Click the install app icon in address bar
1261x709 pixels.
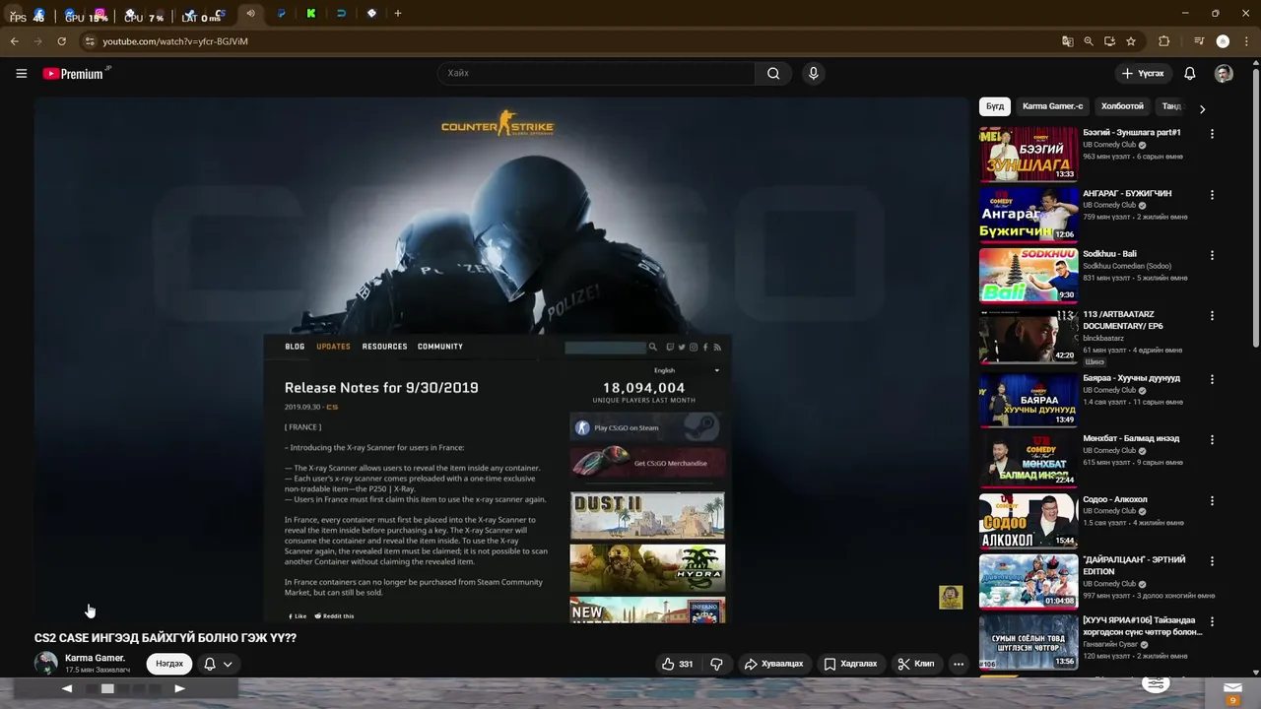click(x=1109, y=41)
